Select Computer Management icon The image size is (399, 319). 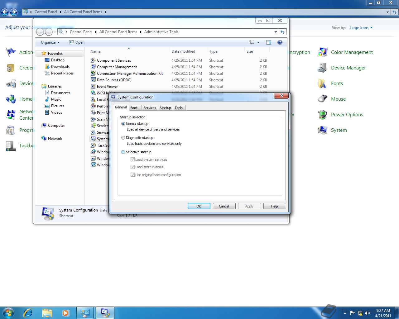tap(93, 67)
